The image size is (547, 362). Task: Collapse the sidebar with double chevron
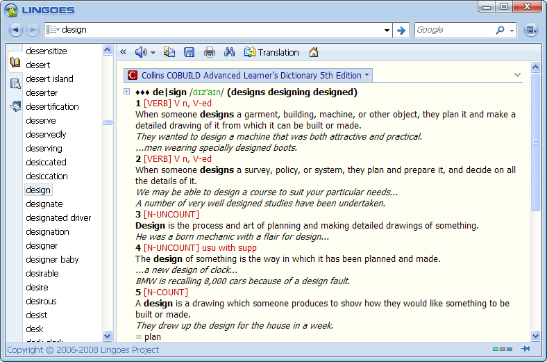(123, 52)
